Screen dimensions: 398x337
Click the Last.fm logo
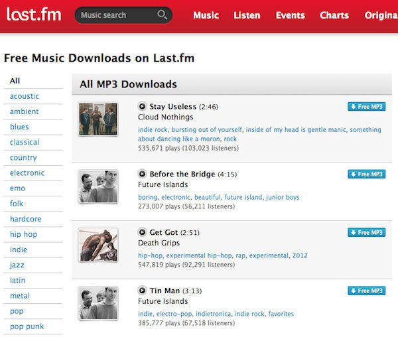[34, 14]
